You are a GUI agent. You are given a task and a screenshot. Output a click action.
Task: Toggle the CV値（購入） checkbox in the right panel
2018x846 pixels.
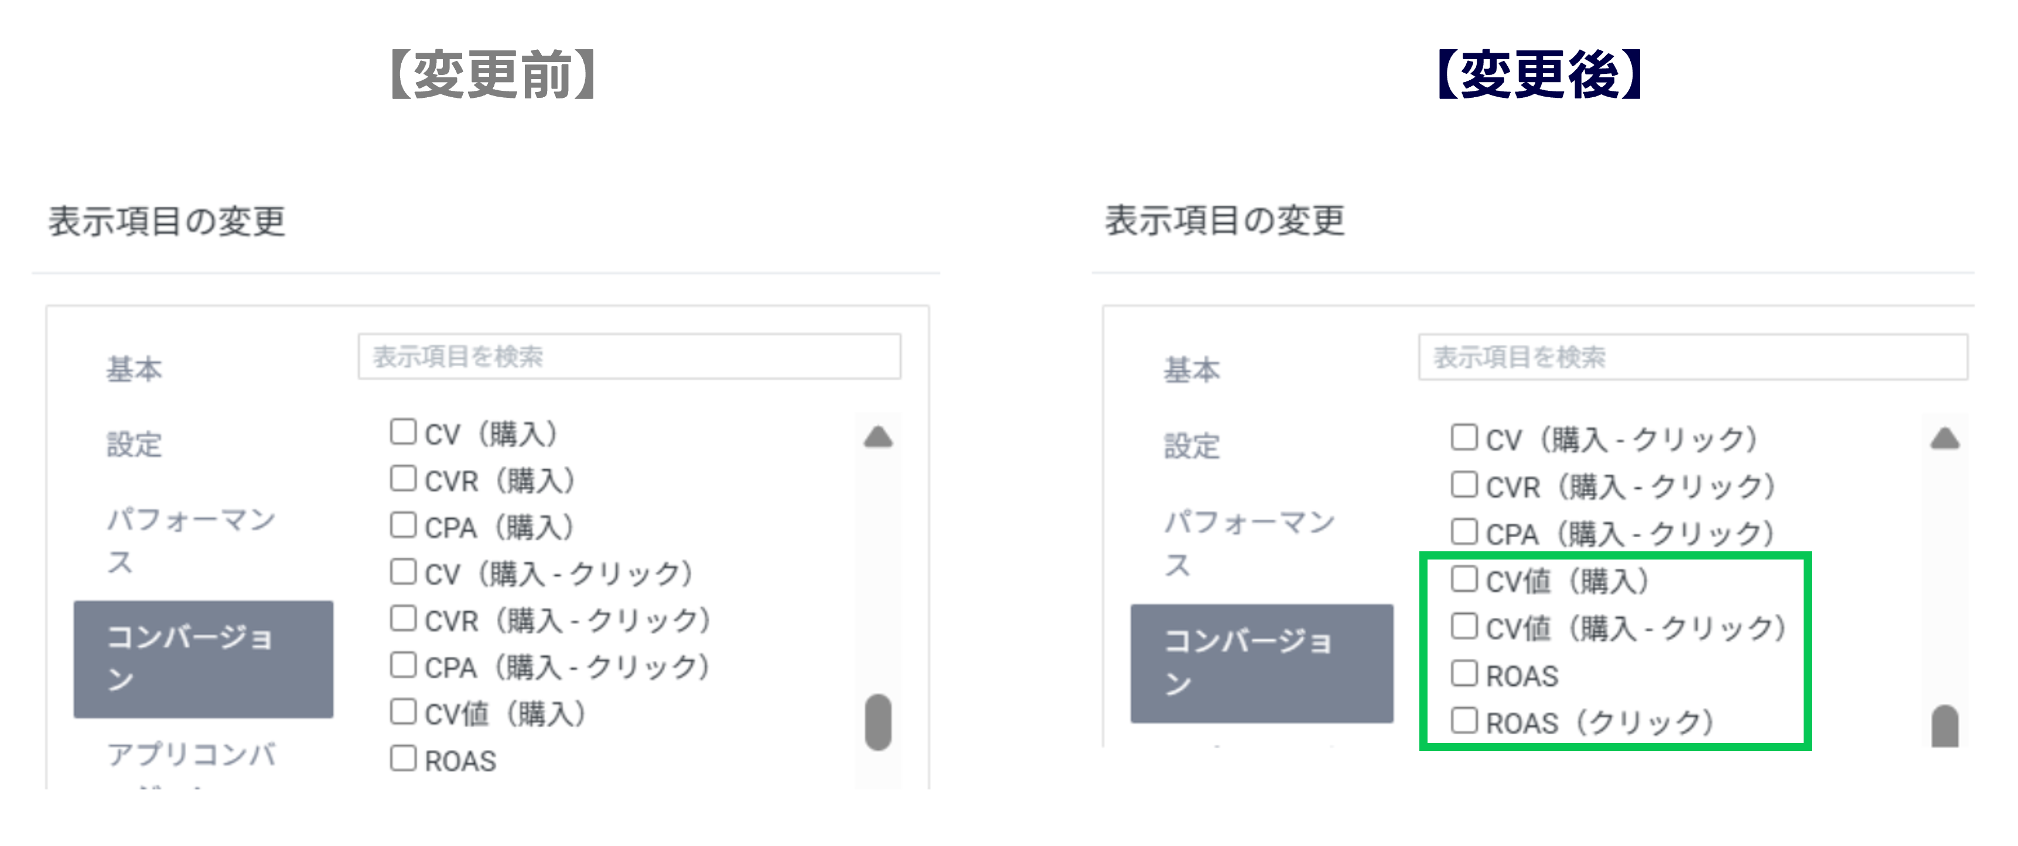coord(1463,579)
